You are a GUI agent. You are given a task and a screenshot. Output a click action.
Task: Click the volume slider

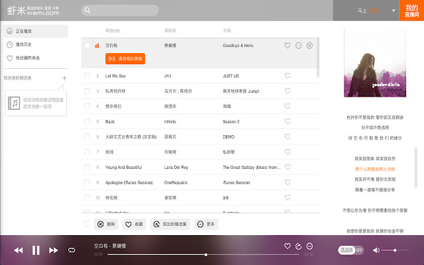point(395,250)
